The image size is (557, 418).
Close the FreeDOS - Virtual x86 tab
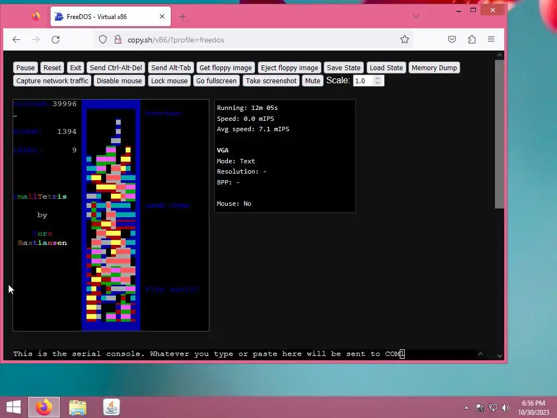pos(162,16)
